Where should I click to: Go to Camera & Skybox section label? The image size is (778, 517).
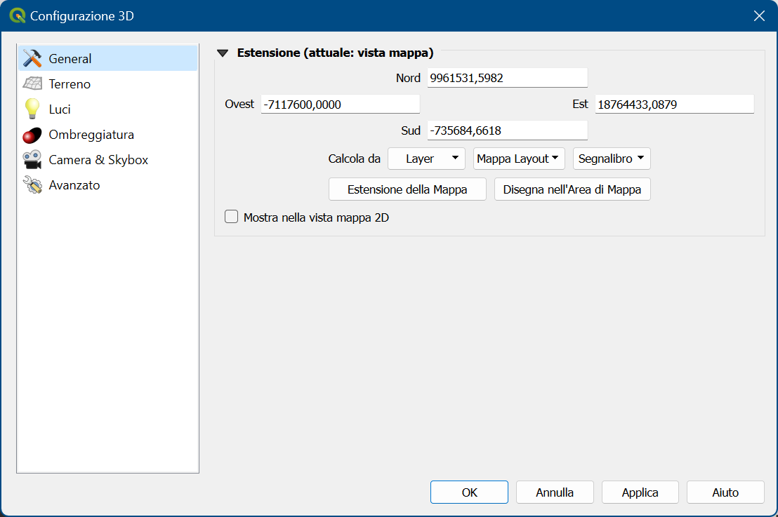tap(98, 160)
